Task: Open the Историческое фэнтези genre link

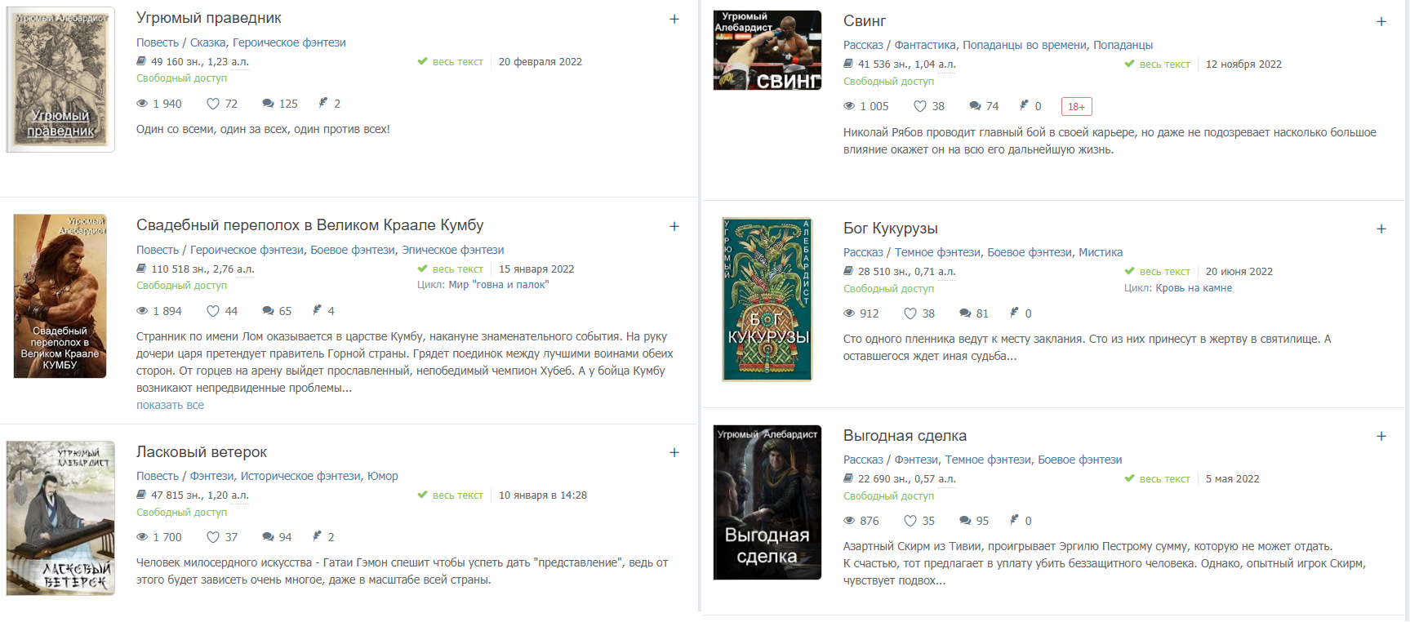Action: pos(300,476)
